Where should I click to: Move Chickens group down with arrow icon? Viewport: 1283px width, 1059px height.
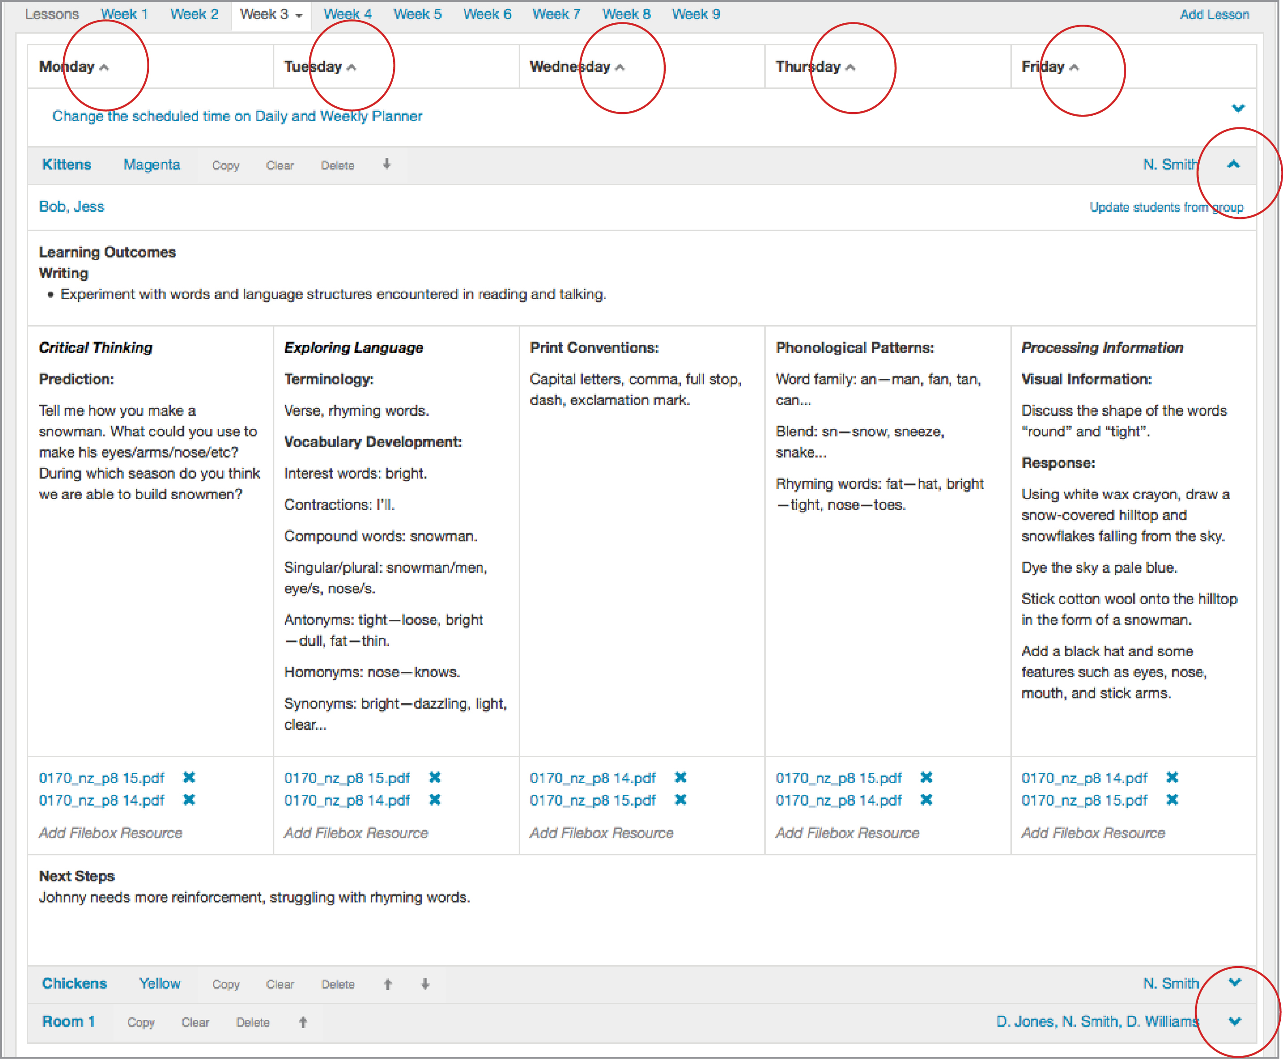click(x=425, y=984)
